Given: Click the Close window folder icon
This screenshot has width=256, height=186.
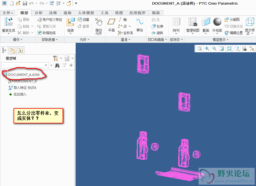Looking at the screenshot, I should [69, 3].
